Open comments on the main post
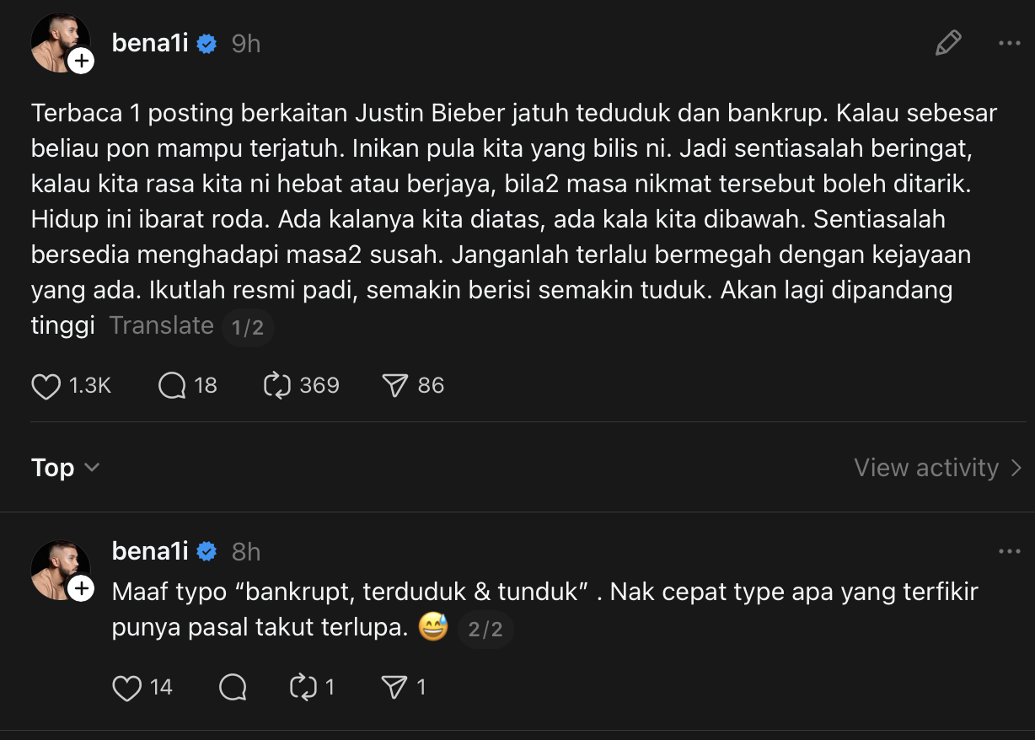 point(172,386)
